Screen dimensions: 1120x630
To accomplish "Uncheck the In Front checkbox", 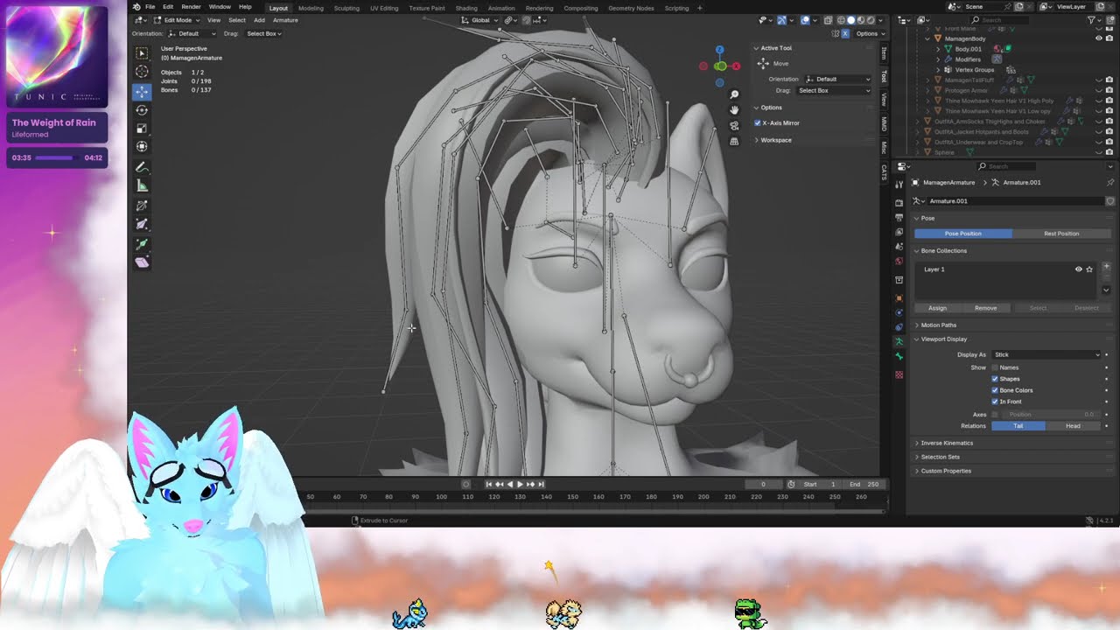I will tap(995, 402).
